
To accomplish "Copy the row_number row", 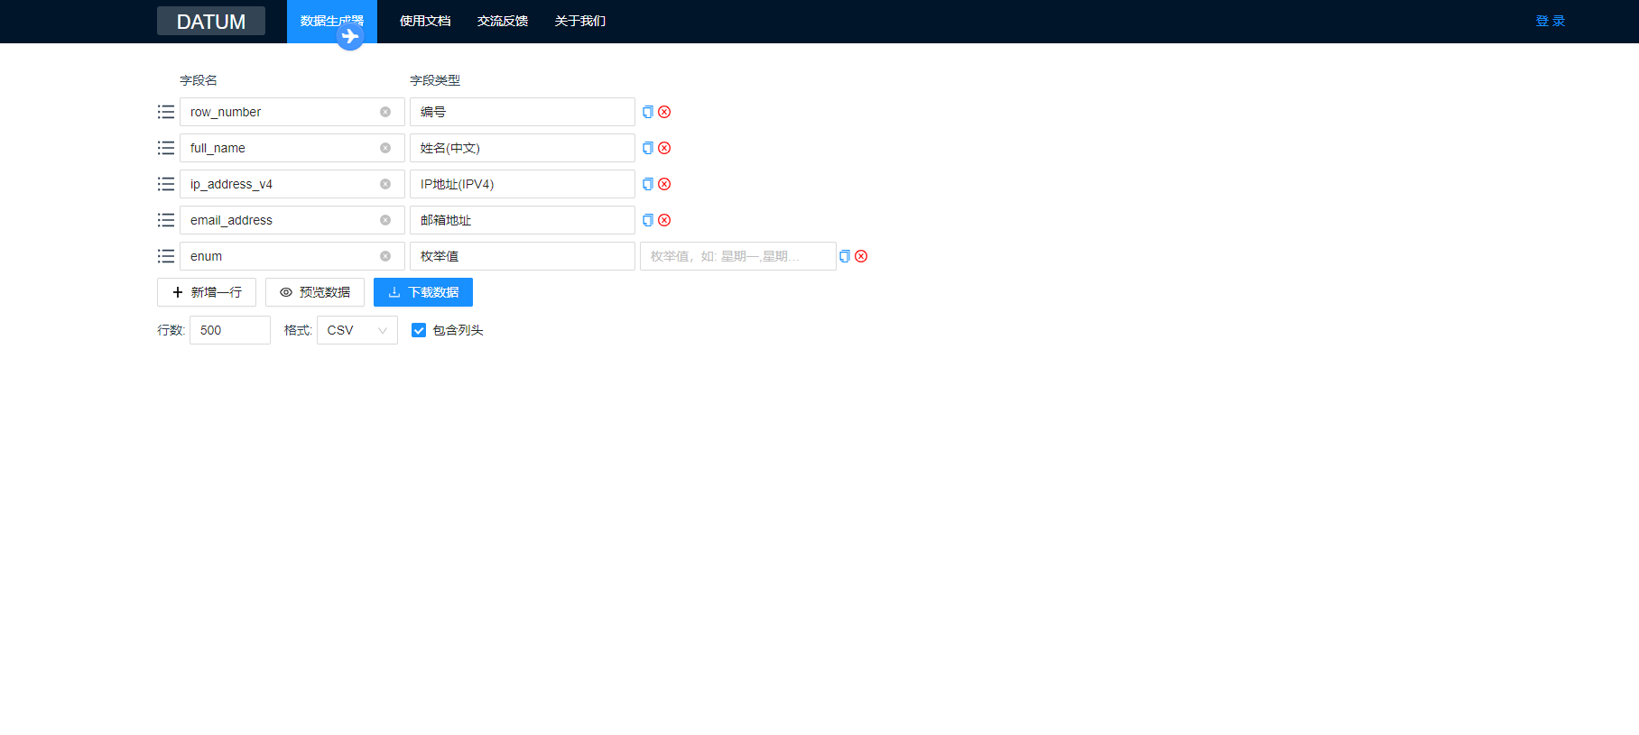I will (648, 112).
